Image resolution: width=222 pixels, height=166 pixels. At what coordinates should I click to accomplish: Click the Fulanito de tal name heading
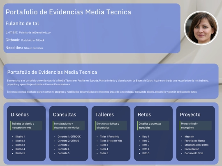click(22, 23)
